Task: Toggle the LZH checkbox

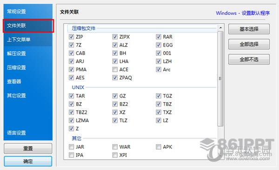Action: pos(159,61)
